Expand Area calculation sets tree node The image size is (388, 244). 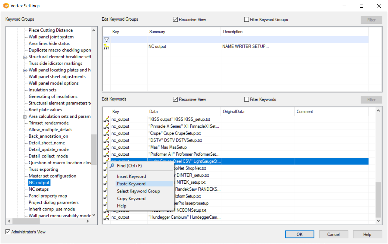[x=25, y=117]
